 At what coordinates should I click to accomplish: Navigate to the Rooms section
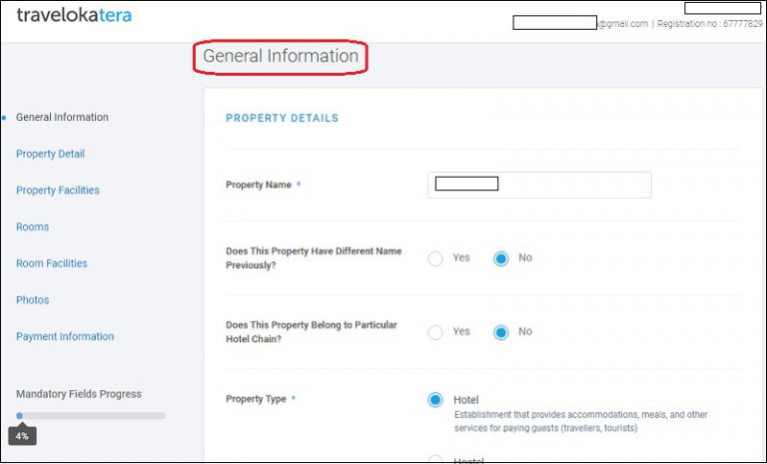point(32,228)
